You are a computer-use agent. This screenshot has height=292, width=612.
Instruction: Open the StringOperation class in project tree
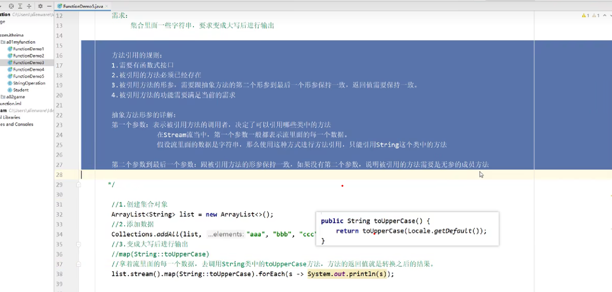(x=29, y=83)
